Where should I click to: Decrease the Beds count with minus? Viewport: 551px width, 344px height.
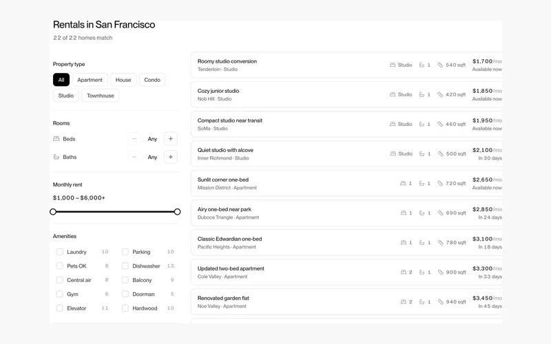point(134,139)
